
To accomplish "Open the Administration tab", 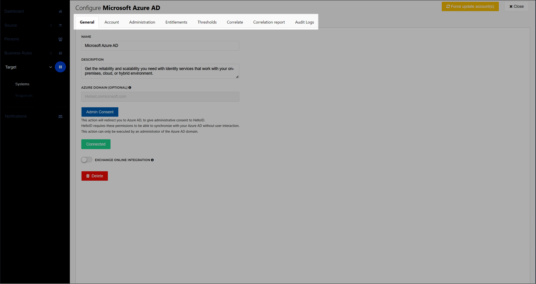I will 142,22.
